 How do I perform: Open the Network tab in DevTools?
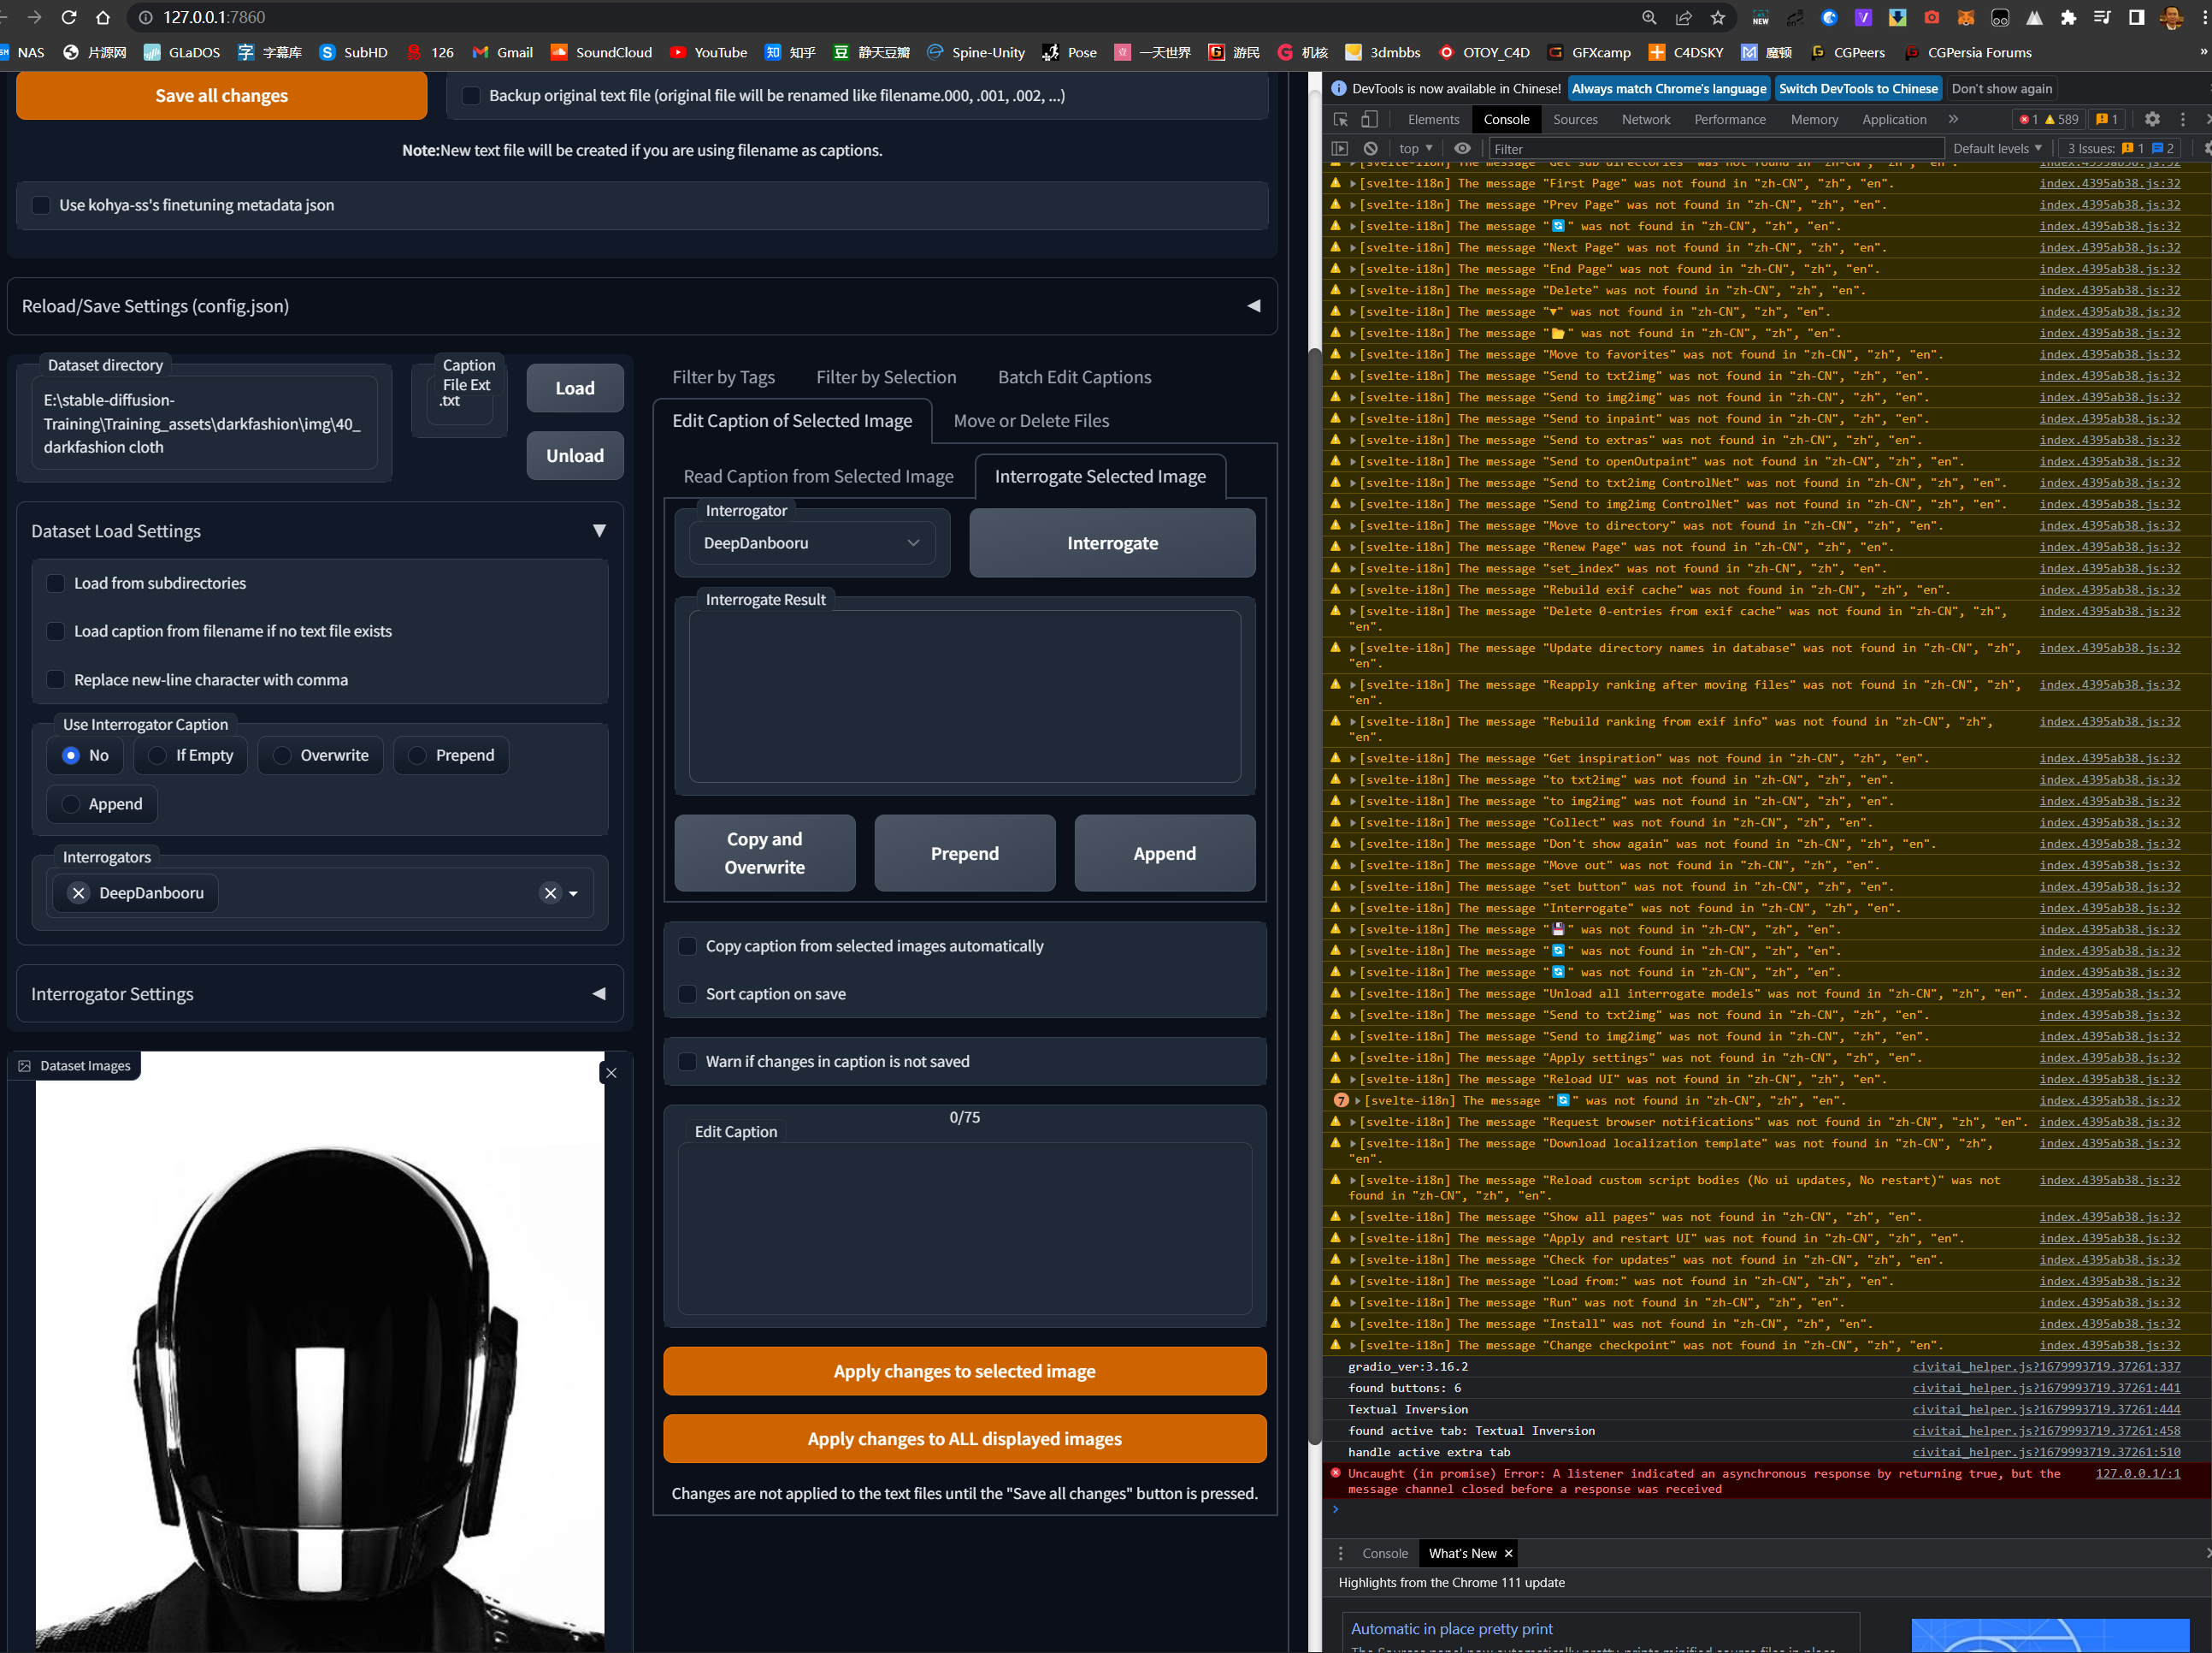point(1645,119)
